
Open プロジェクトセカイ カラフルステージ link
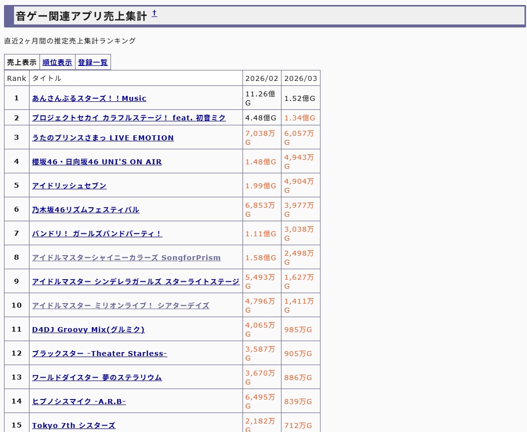[x=128, y=118]
